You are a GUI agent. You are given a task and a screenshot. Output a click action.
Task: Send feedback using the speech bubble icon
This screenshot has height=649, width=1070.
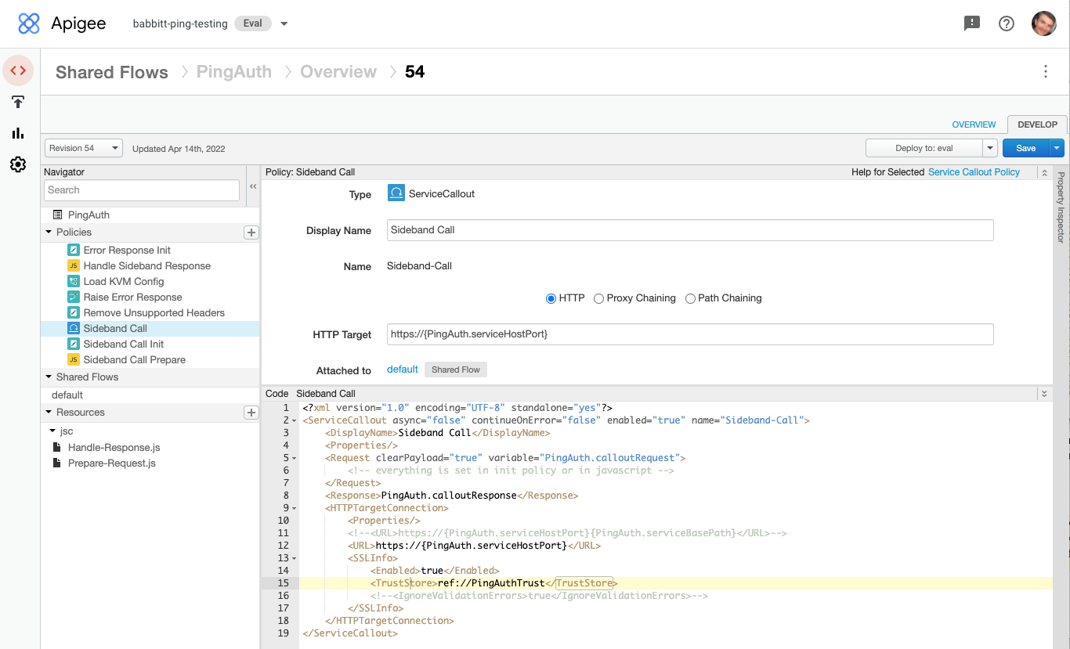click(x=972, y=23)
